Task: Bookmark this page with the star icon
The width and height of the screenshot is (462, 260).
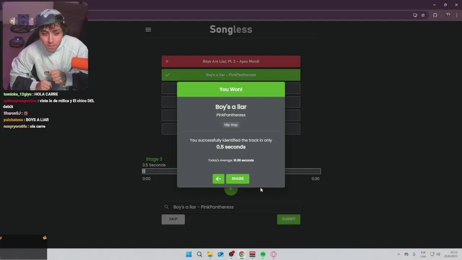Action: click(x=423, y=15)
